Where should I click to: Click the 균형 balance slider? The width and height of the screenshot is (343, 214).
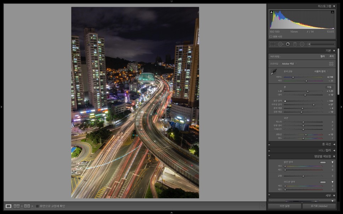click(x=303, y=176)
